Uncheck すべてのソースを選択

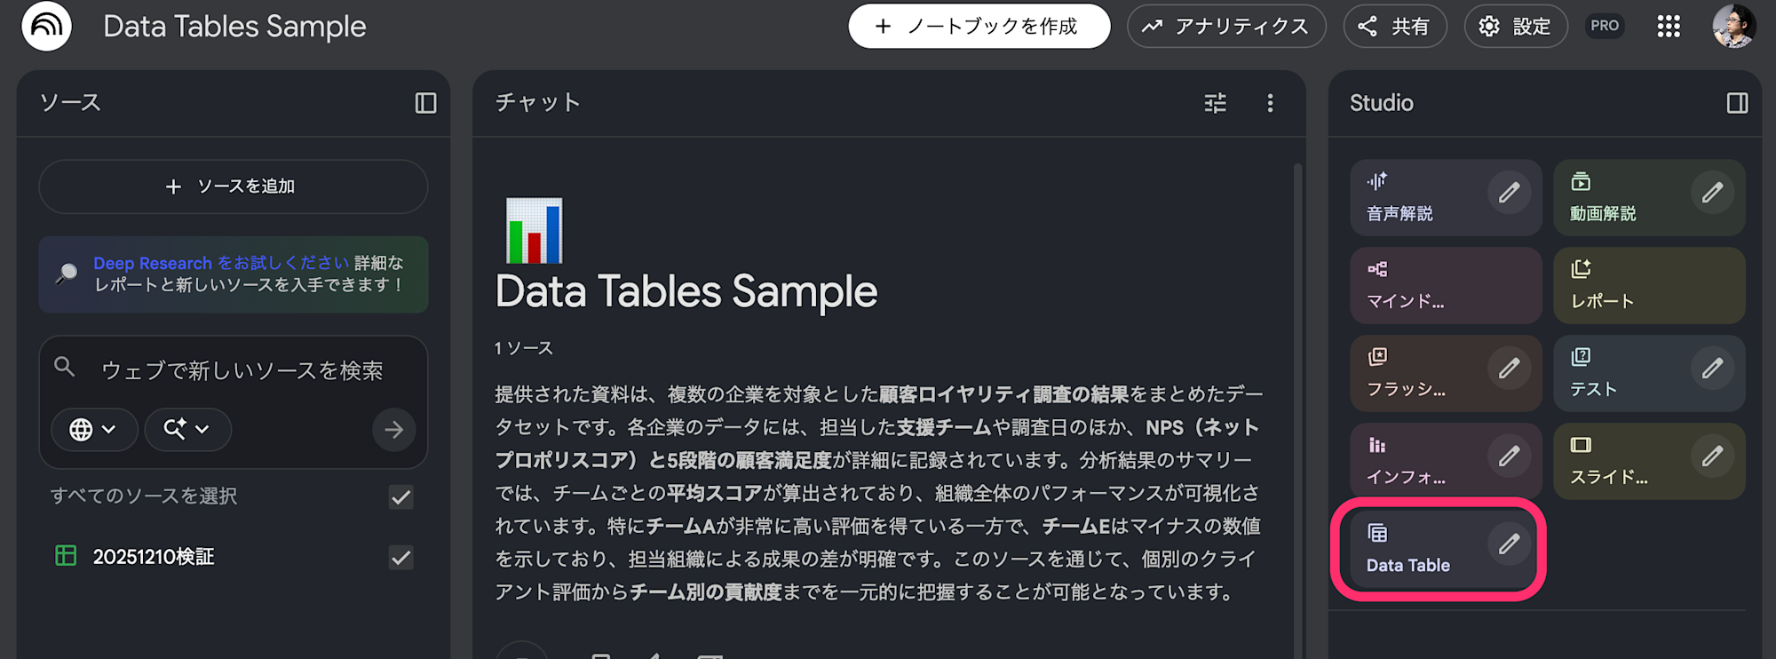click(400, 497)
